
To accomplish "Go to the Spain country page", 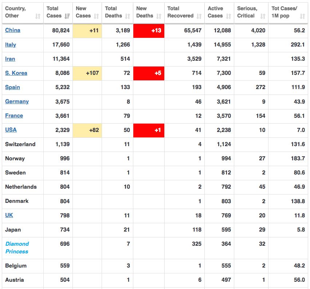I will [x=12, y=87].
